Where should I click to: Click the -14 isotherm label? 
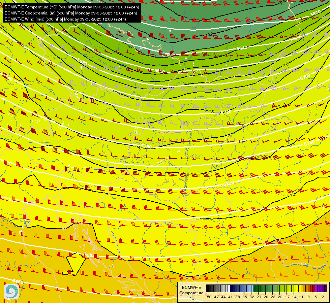(138, 147)
